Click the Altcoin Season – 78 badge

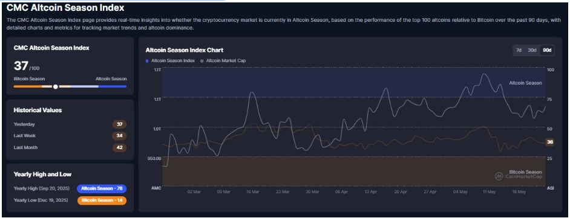(102, 188)
